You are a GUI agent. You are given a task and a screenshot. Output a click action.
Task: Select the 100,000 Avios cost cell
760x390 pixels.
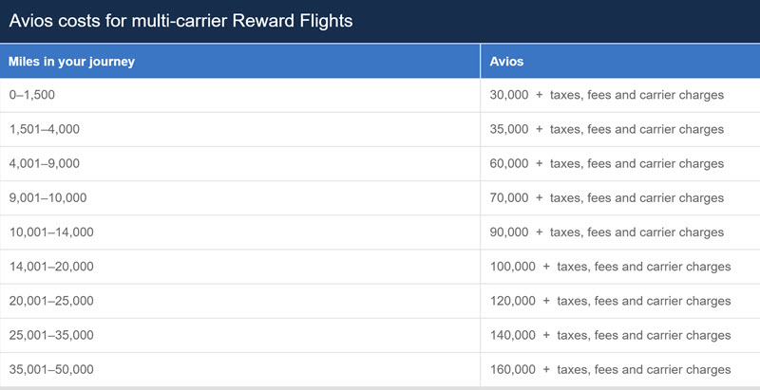[620, 267]
